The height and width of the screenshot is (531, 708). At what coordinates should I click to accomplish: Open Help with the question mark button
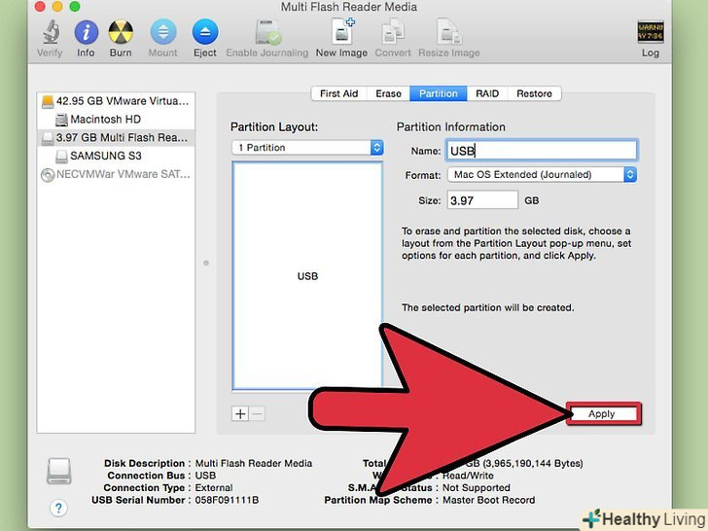(x=58, y=508)
